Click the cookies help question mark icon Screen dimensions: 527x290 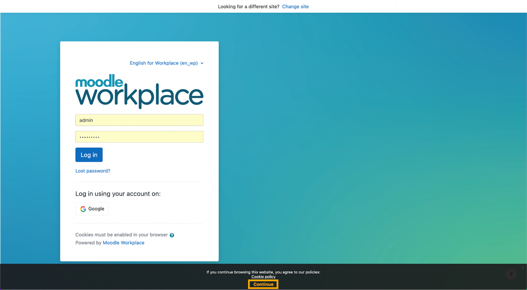pos(172,235)
